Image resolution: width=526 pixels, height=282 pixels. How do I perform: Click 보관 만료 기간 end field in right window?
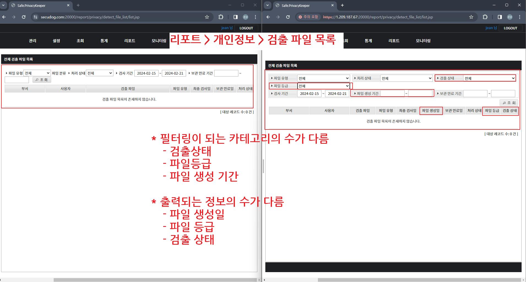pyautogui.click(x=503, y=94)
